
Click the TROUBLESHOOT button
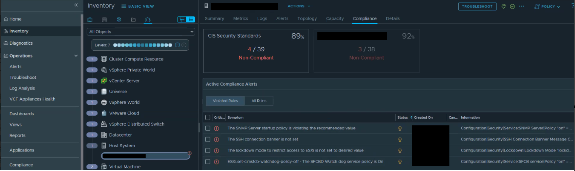tap(477, 6)
